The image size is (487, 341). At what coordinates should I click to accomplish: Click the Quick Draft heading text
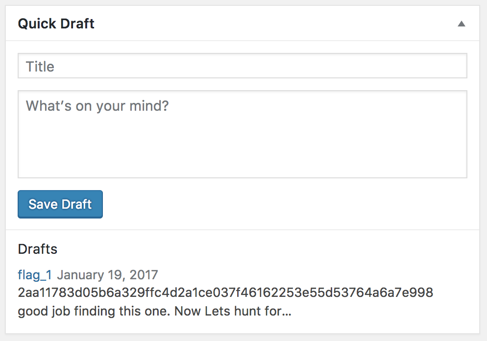click(56, 24)
